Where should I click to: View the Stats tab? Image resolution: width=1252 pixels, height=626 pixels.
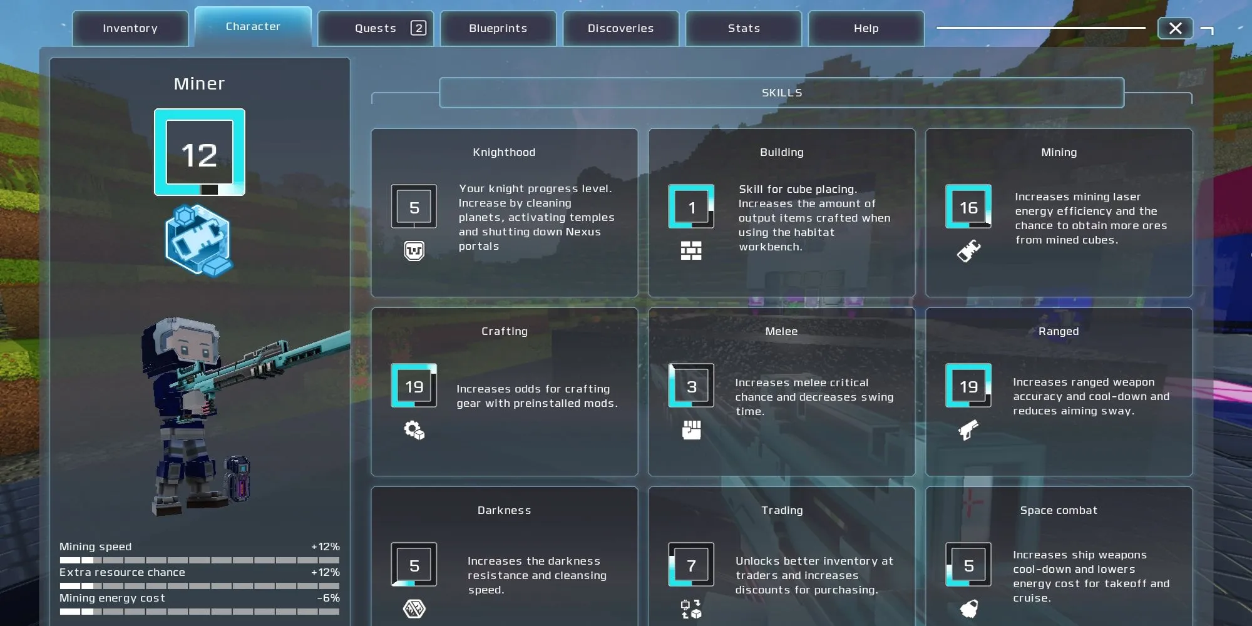point(744,29)
